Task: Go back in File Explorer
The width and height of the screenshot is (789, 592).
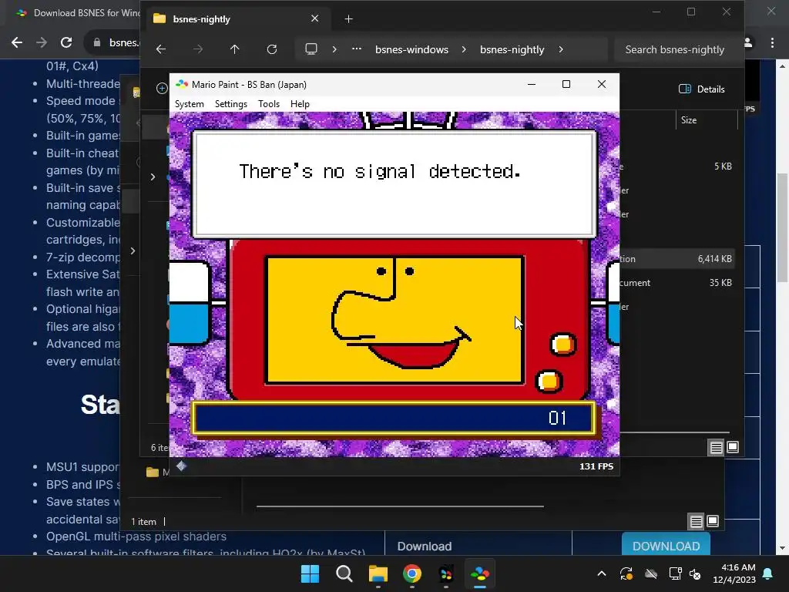Action: point(161,49)
